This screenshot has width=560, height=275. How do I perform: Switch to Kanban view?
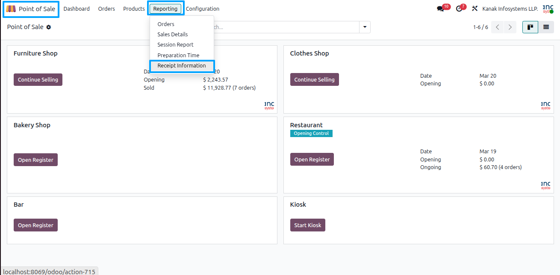(x=530, y=27)
